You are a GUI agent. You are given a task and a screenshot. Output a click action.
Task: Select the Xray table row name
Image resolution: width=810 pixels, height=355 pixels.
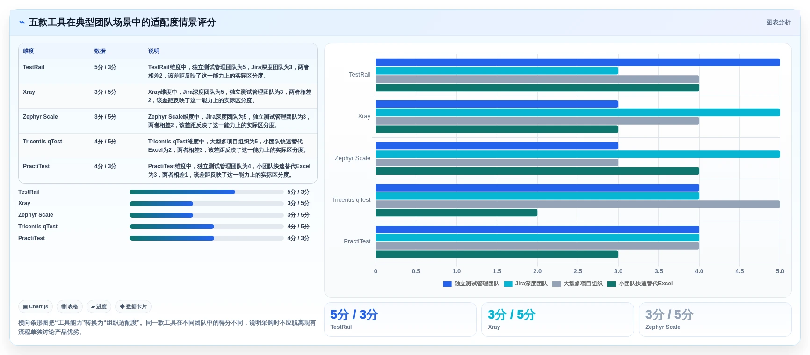(29, 92)
